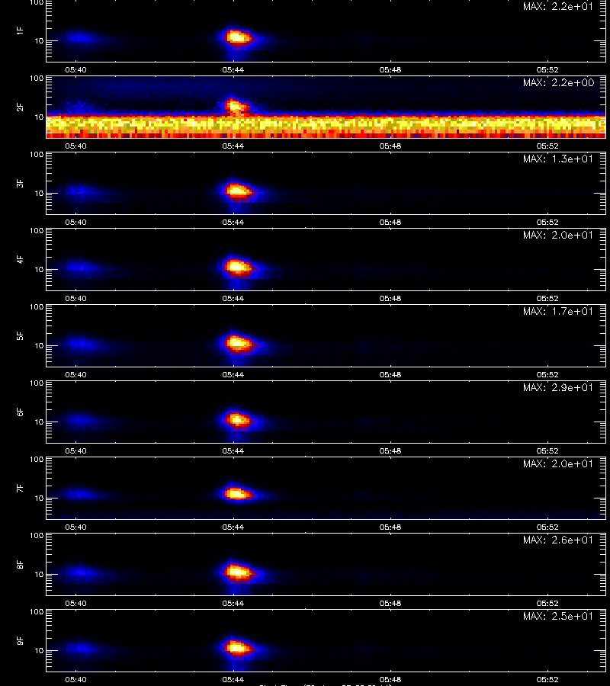This screenshot has width=610, height=686.
Task: Click the MAX: 2.2e+01 label in panel 1F
Action: click(x=558, y=7)
